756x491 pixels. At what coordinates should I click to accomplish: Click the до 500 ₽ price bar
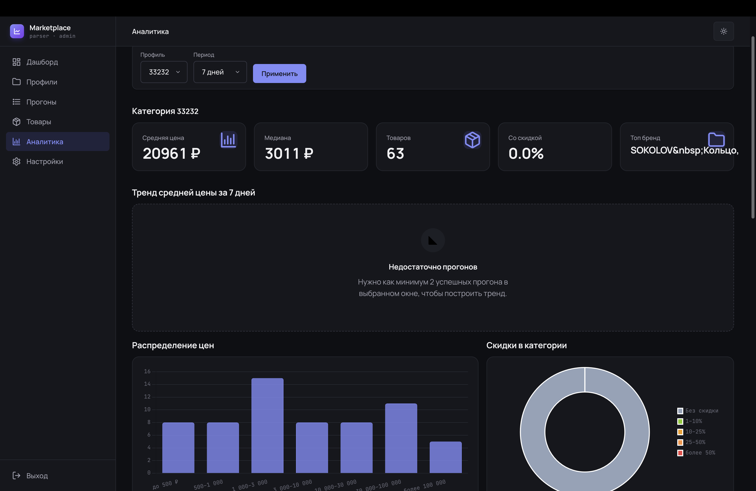pos(178,448)
